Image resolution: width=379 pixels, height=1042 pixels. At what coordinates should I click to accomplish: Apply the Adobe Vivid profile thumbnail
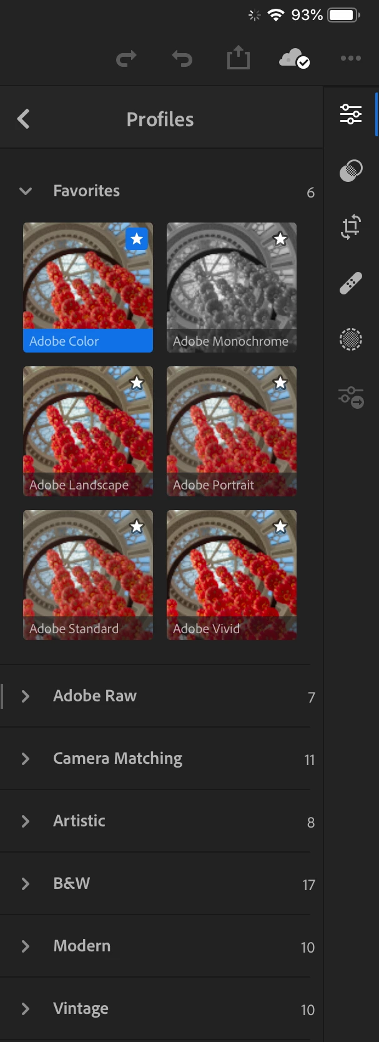pyautogui.click(x=232, y=575)
